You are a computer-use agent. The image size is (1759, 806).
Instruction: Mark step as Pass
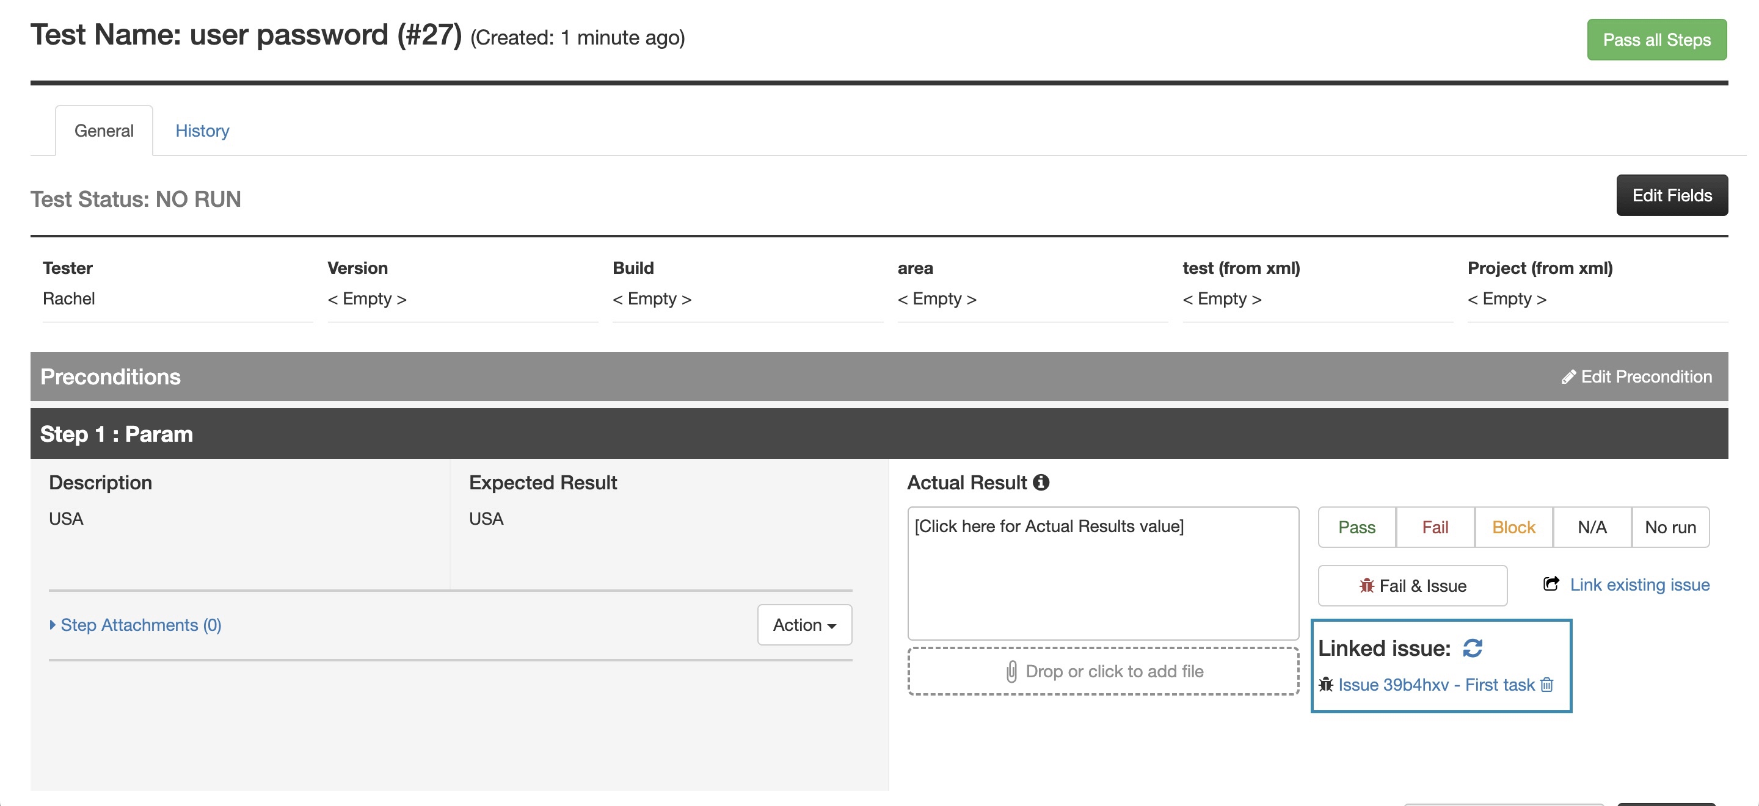pos(1357,527)
